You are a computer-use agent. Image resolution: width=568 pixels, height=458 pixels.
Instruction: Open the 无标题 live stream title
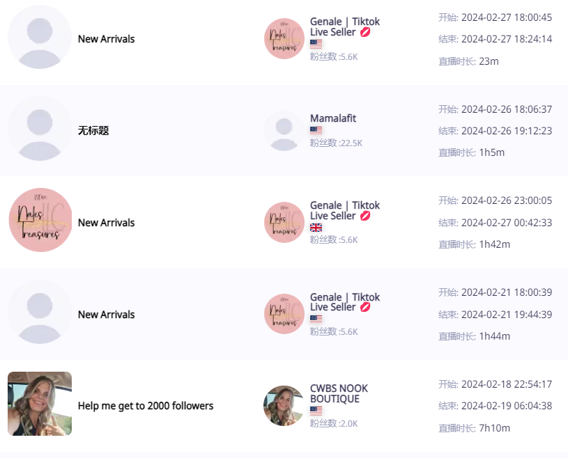coord(93,131)
